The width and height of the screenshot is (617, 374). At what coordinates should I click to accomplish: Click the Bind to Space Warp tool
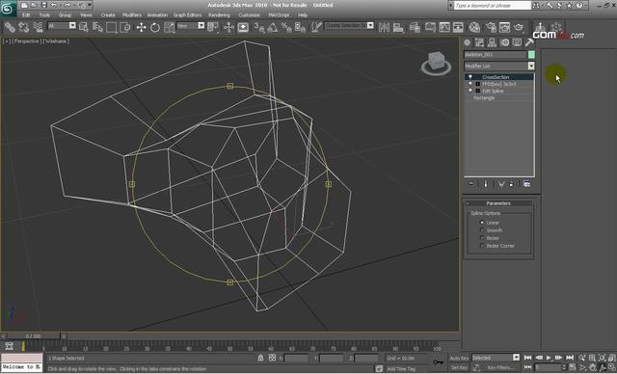click(38, 27)
